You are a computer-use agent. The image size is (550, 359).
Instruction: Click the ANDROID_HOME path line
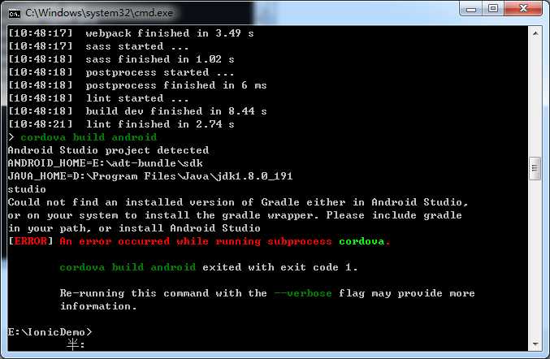click(x=106, y=163)
